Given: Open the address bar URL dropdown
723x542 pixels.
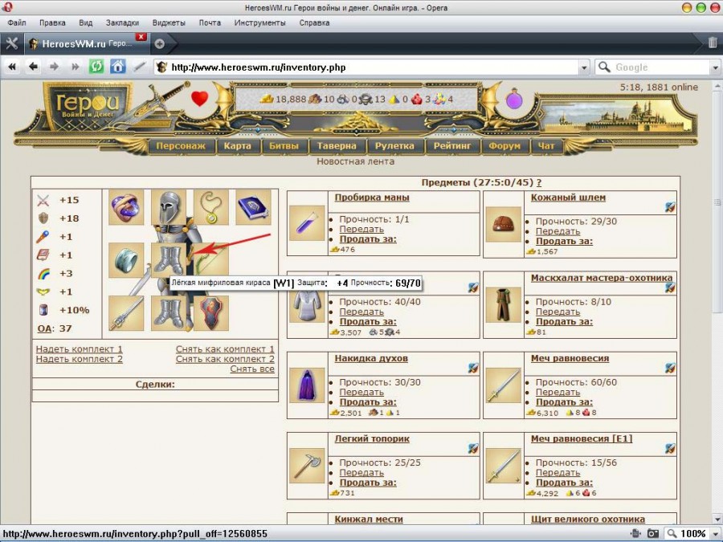Looking at the screenshot, I should click(584, 67).
